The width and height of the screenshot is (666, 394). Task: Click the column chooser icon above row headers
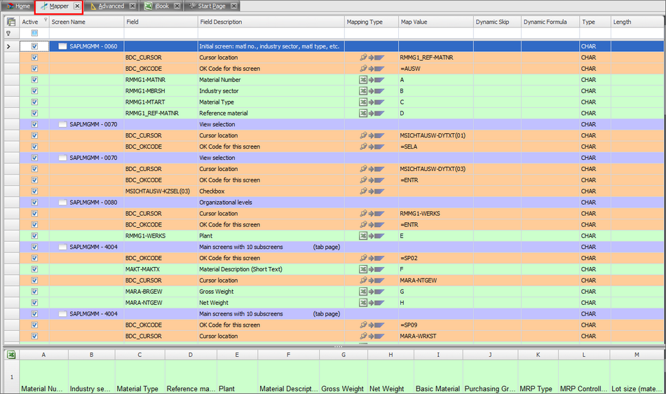pos(11,22)
